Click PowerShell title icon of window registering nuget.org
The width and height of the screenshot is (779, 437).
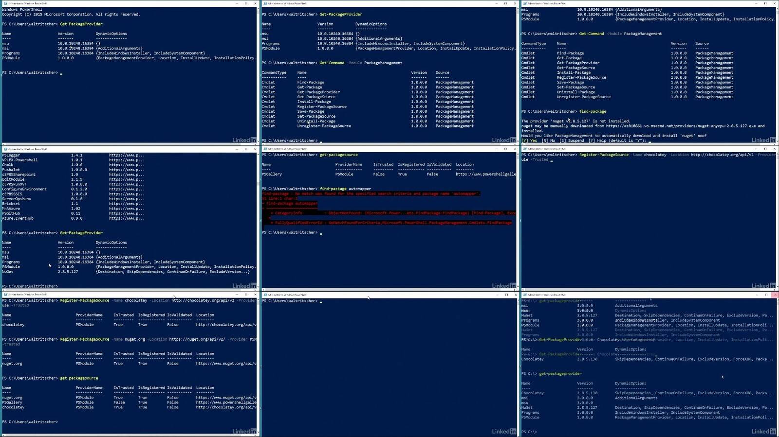[5, 295]
